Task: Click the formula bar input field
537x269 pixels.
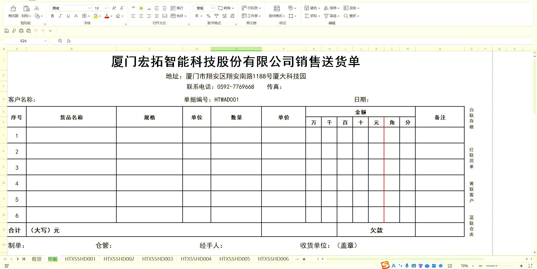Action: point(303,41)
